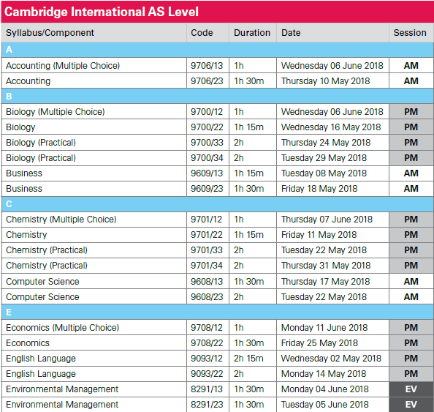Click the Code column header
The height and width of the screenshot is (412, 434).
(x=202, y=33)
